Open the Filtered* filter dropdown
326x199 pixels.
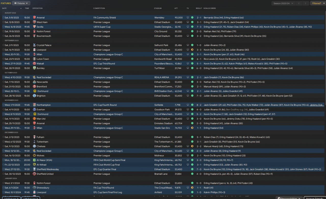coord(318,3)
